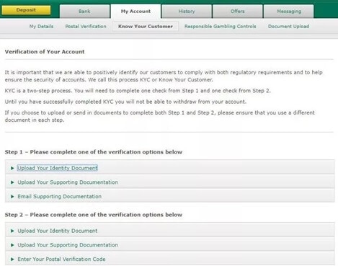Open Responsible Gambling Controls sub-tab

[221, 27]
